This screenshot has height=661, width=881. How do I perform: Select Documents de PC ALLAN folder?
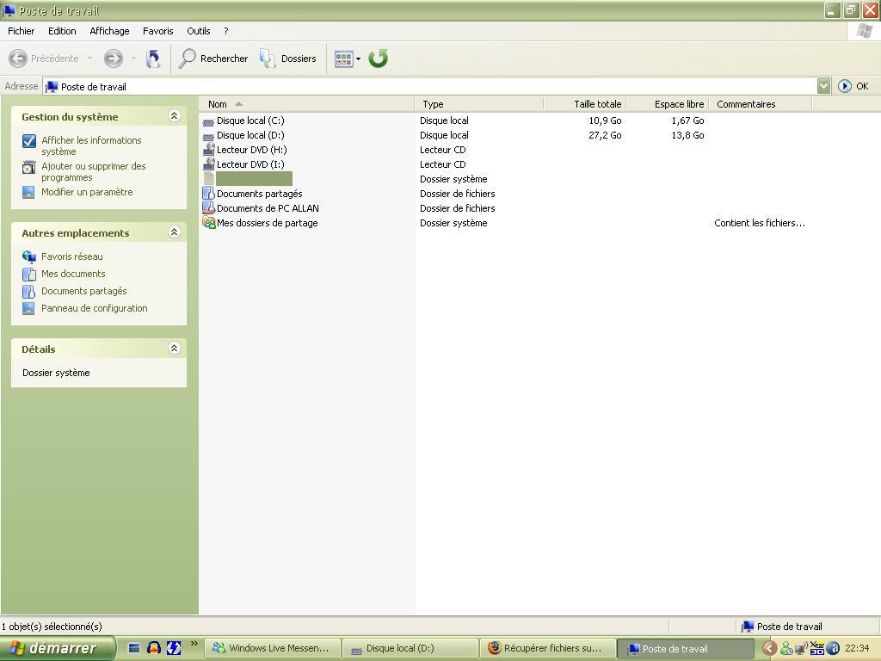[x=268, y=208]
